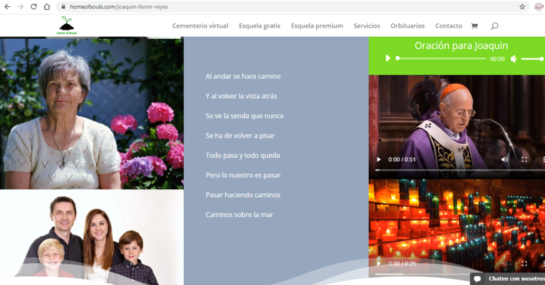Click the audio time label 00:00
The image size is (545, 285).
[497, 59]
